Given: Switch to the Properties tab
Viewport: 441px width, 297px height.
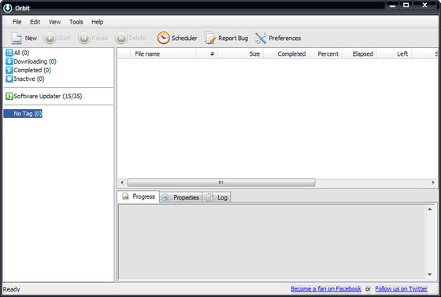Looking at the screenshot, I should pyautogui.click(x=181, y=197).
